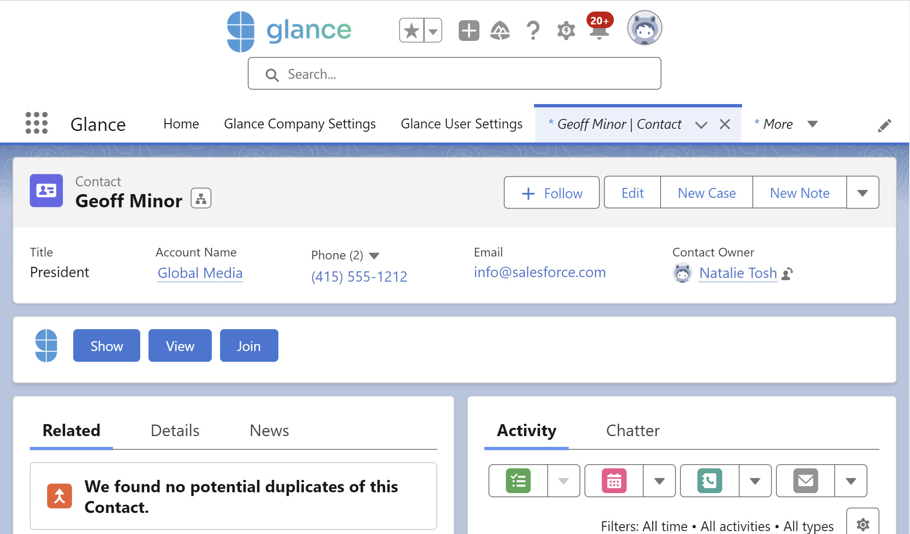Open the App Launcher grid icon
910x534 pixels.
(x=36, y=123)
